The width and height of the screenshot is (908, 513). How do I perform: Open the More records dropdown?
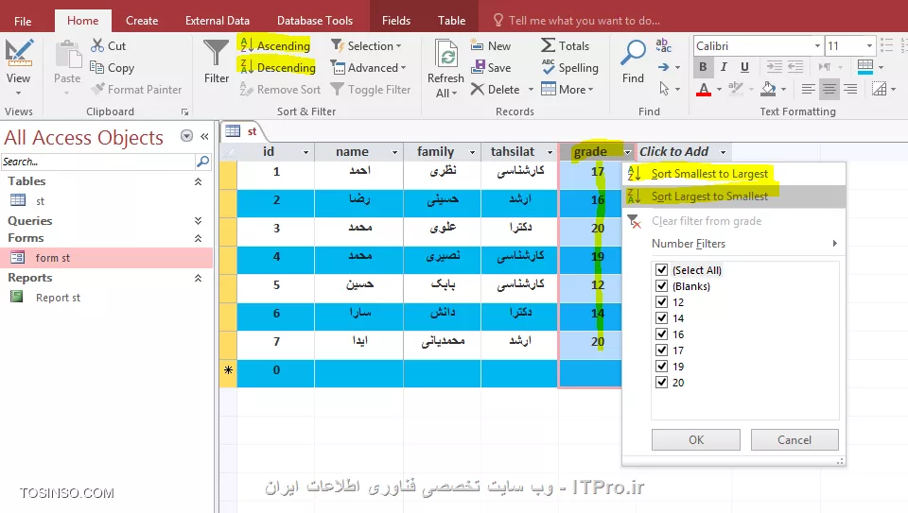567,89
